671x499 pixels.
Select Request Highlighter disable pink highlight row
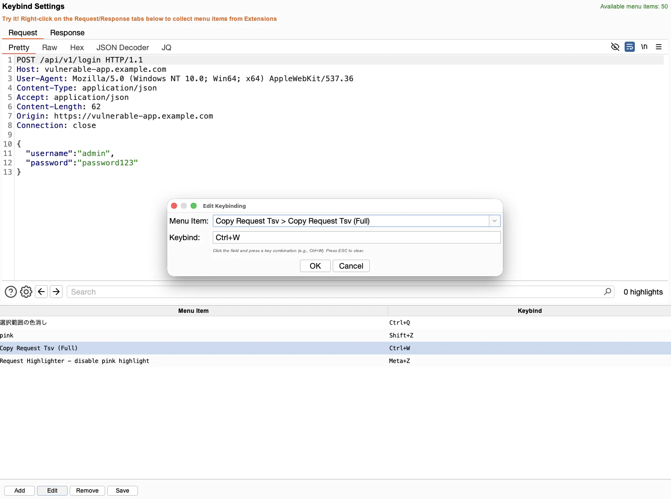(x=335, y=361)
